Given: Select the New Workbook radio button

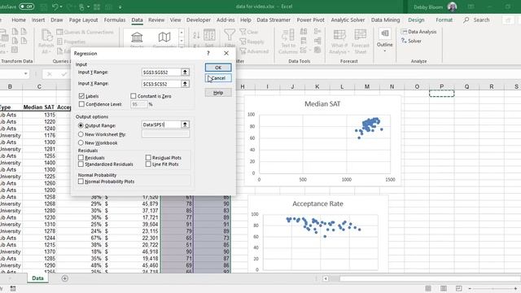Looking at the screenshot, I should (x=81, y=143).
